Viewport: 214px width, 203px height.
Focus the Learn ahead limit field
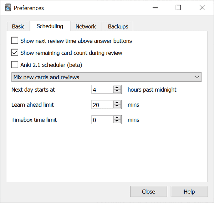pos(102,105)
